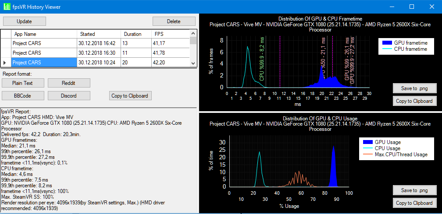442x214 pixels.
Task: Save the usage chart to .png
Action: tap(414, 190)
